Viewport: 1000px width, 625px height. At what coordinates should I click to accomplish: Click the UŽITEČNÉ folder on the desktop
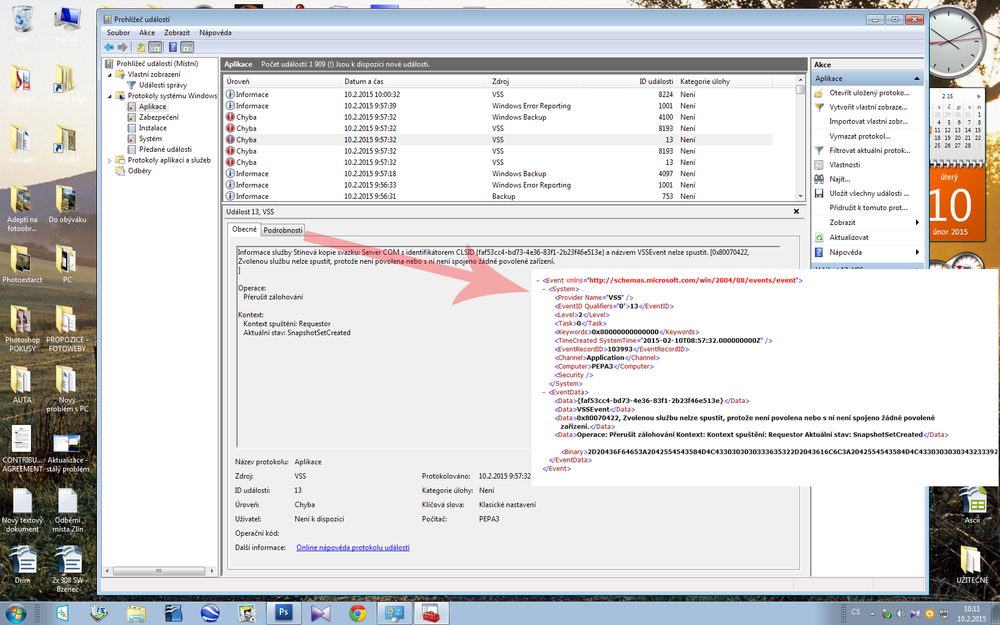(x=972, y=564)
